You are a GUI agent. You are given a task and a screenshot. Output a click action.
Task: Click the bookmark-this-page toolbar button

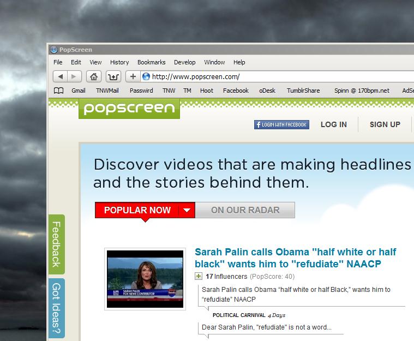113,76
